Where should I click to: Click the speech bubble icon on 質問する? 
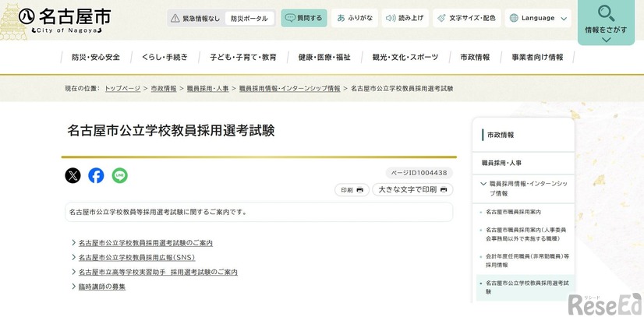[290, 18]
